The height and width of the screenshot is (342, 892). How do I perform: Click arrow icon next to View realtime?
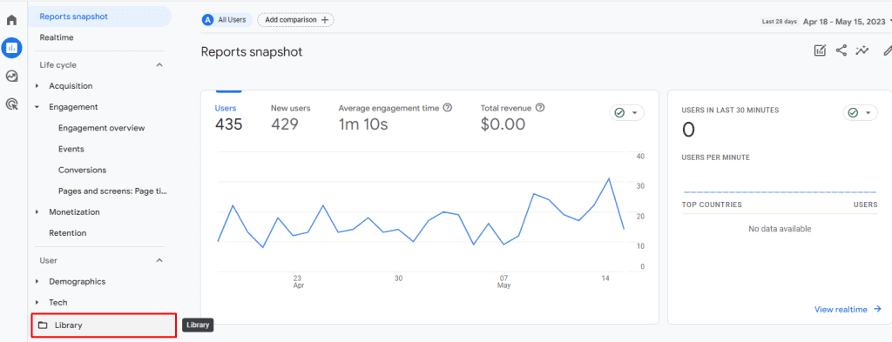point(877,309)
